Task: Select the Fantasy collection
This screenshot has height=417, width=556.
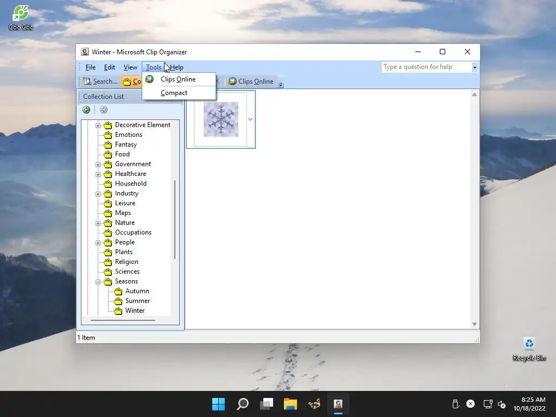Action: [126, 144]
